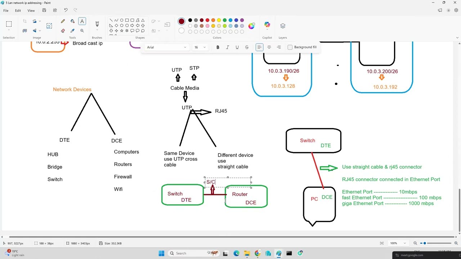Click the Copilot icon
Viewport: 461px width, 259px height.
(267, 24)
